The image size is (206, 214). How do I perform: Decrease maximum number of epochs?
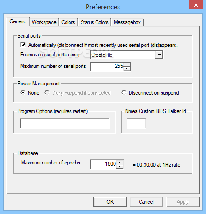(x=120, y=167)
